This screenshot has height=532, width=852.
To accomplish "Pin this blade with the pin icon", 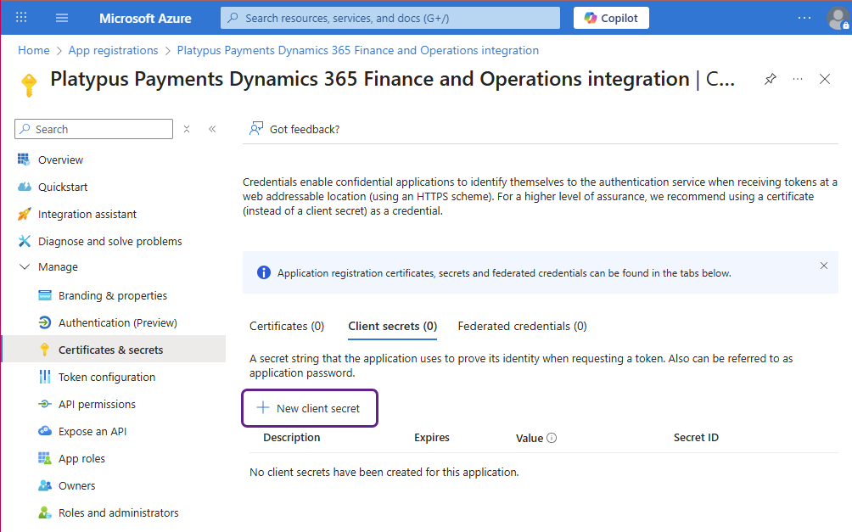I will [770, 79].
